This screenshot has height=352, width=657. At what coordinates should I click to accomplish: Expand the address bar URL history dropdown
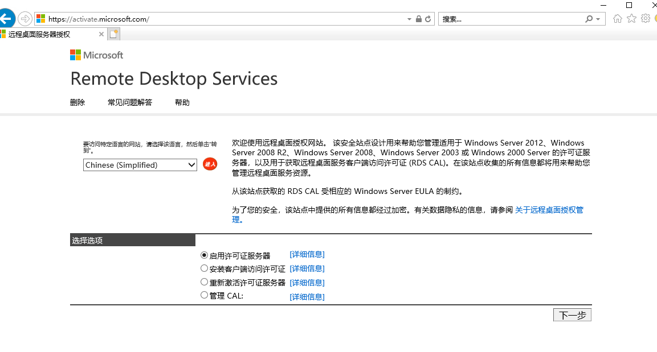click(x=409, y=19)
